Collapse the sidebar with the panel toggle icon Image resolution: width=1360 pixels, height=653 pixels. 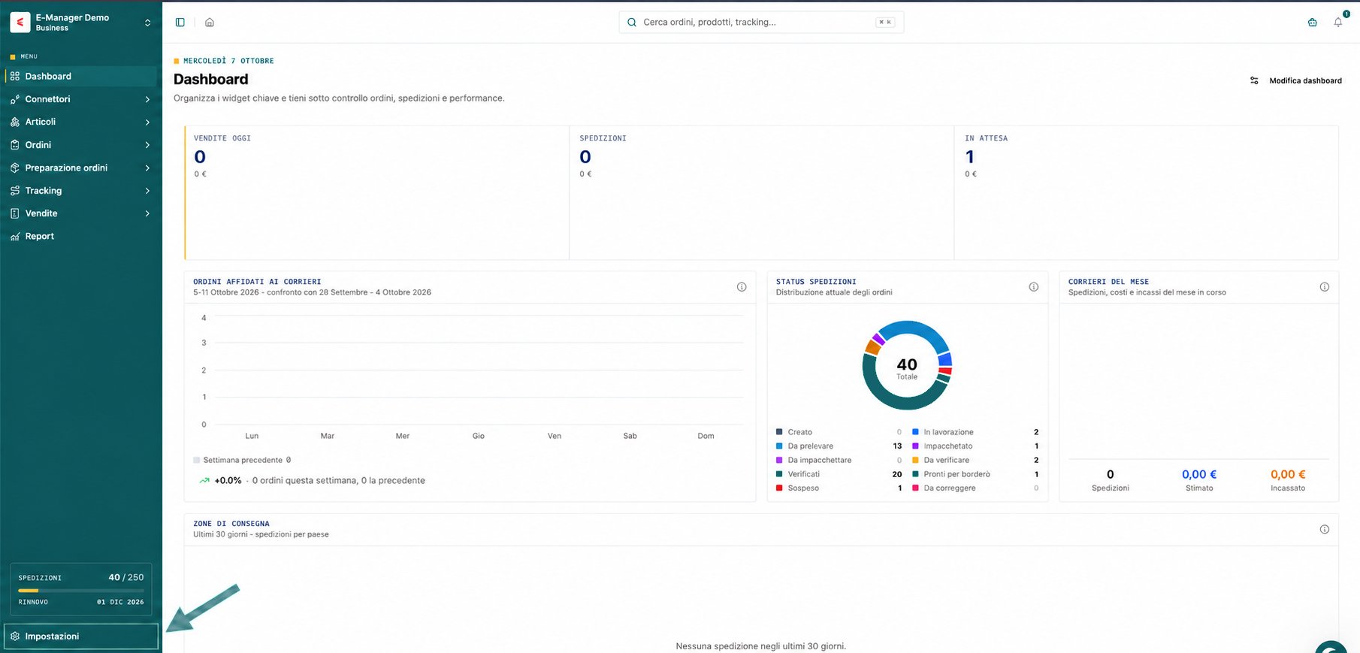coord(180,23)
